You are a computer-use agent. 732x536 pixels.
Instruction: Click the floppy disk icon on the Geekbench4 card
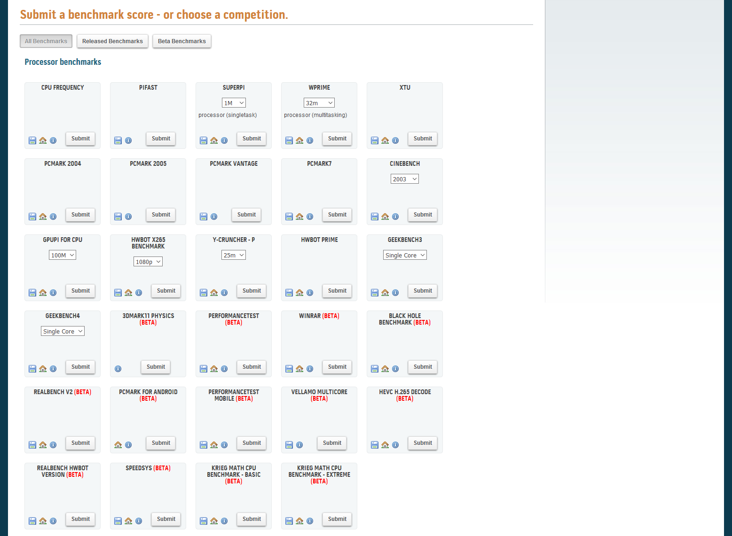pyautogui.click(x=32, y=369)
